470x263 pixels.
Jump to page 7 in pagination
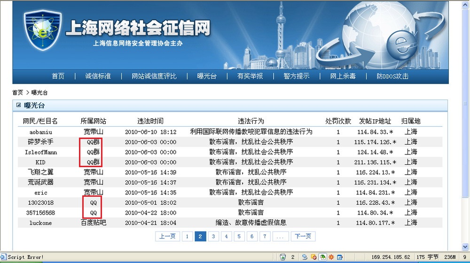pos(265,236)
